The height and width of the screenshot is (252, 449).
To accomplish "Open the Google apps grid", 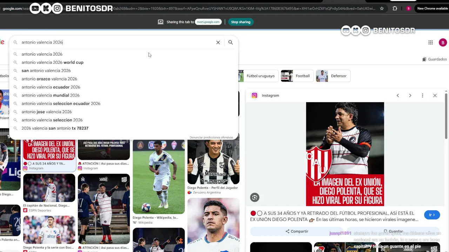I will [x=430, y=42].
